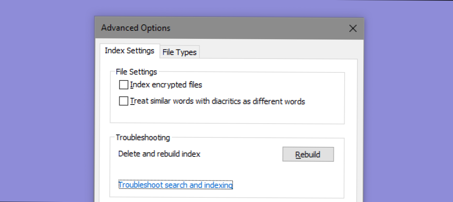453x202 pixels.
Task: Click empty title bar space beside close button
Action: 258,29
